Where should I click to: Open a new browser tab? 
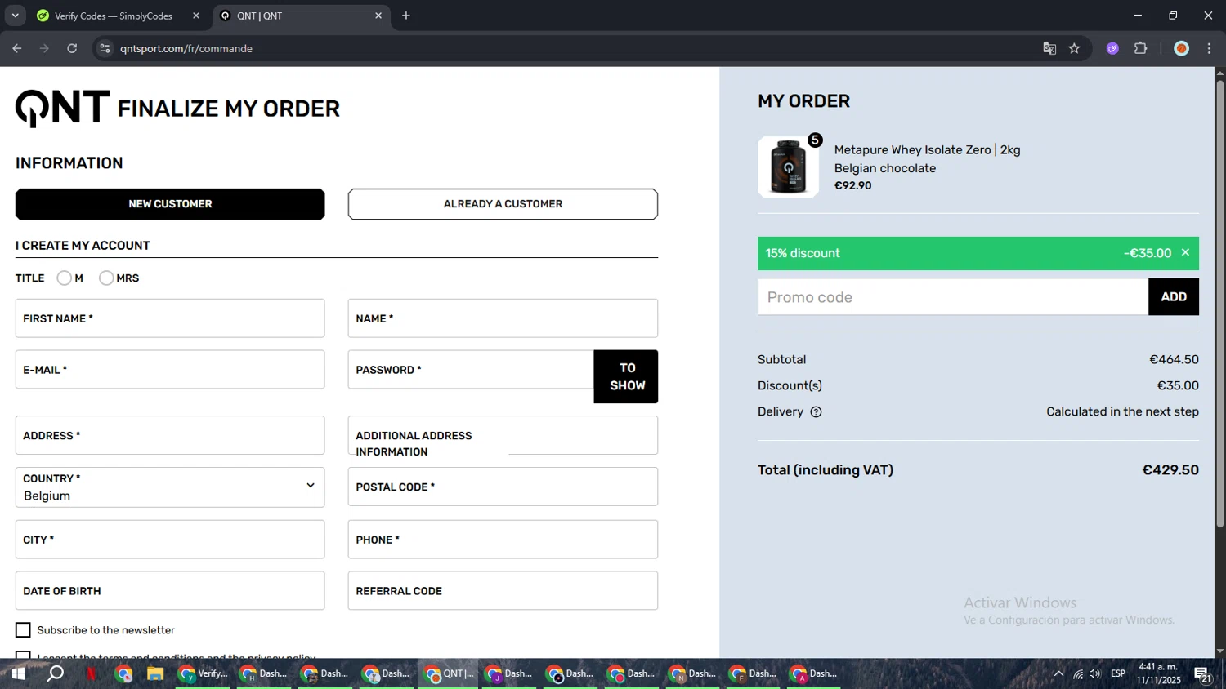click(406, 16)
